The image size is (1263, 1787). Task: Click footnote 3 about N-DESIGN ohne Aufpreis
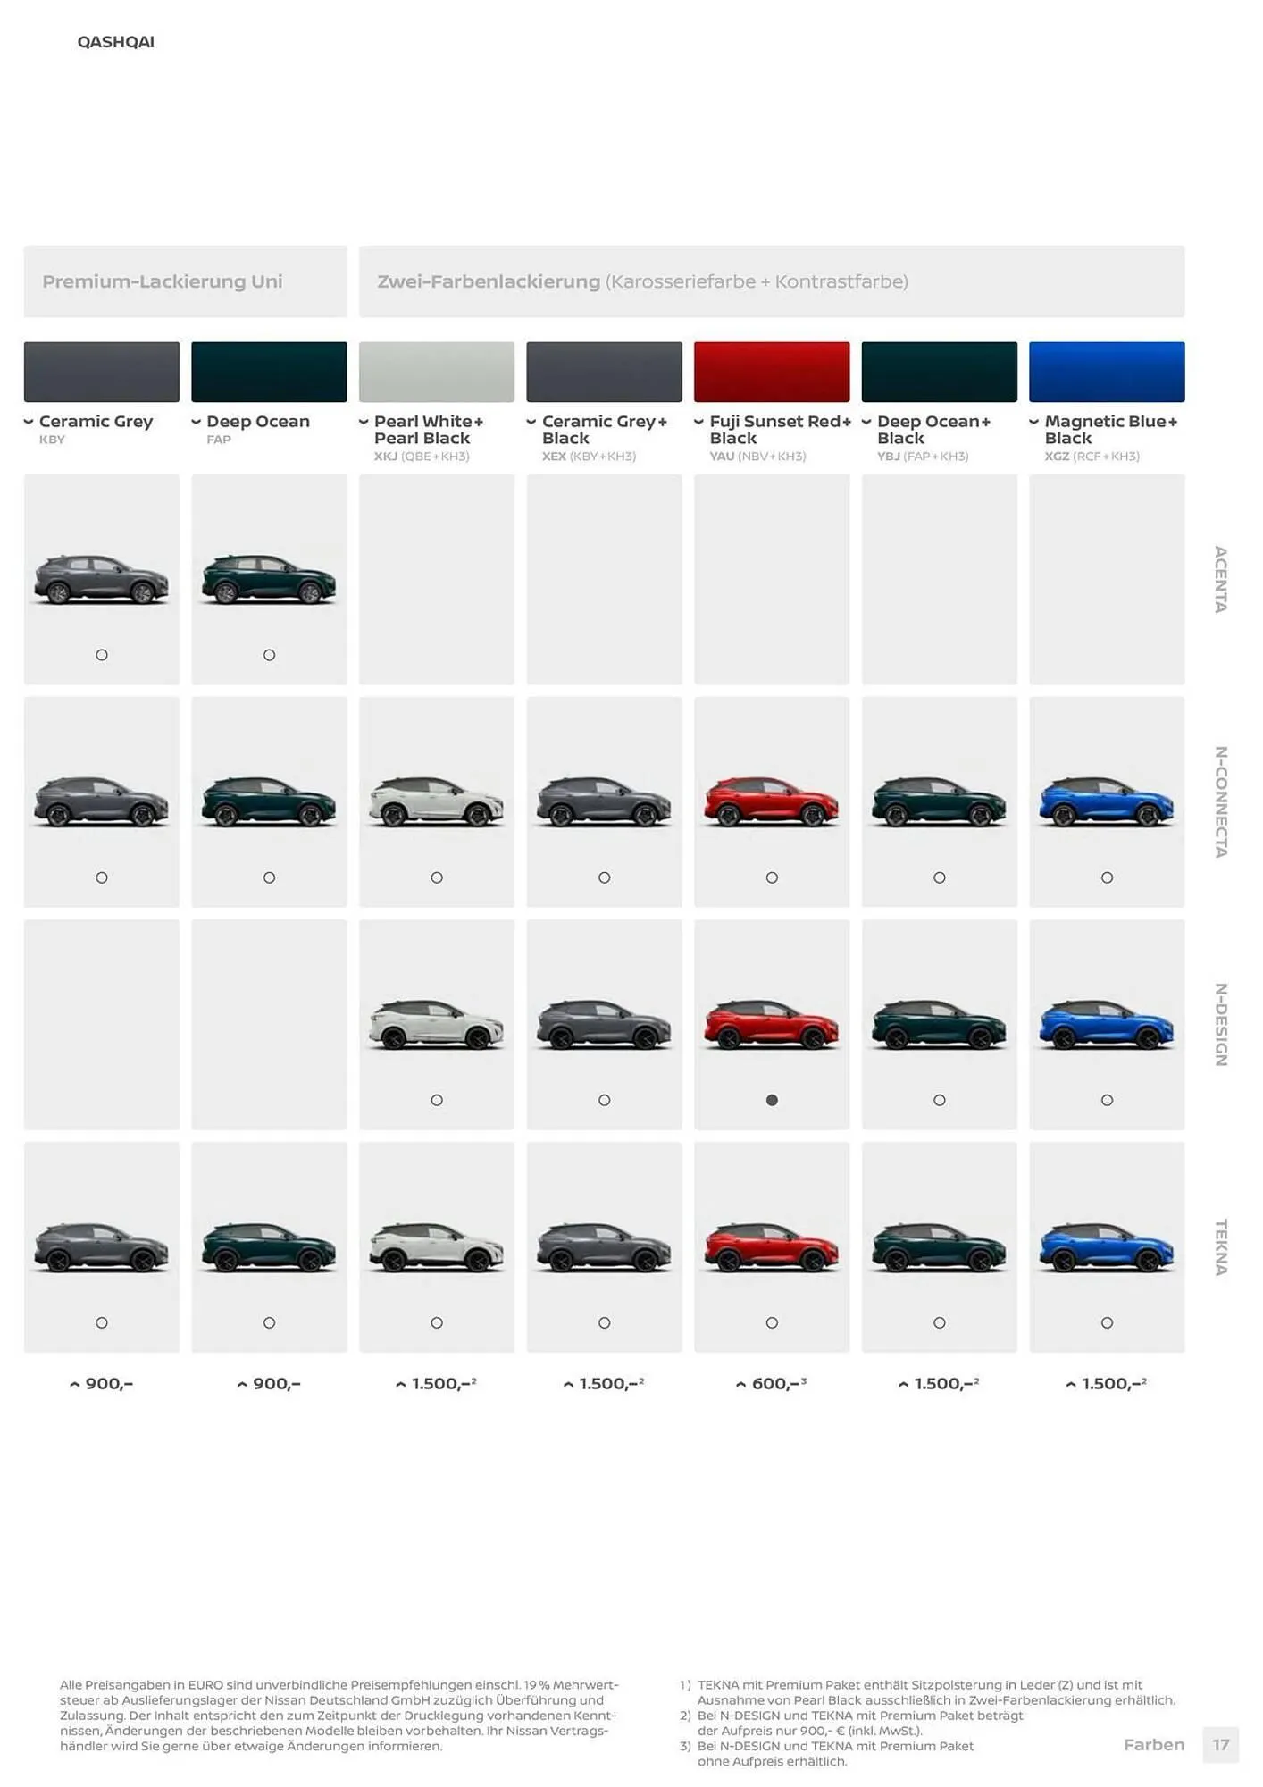pyautogui.click(x=826, y=1753)
